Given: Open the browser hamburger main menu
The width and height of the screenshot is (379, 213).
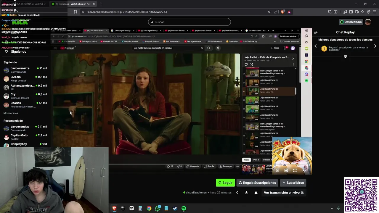Looking at the screenshot, I should point(375,12).
